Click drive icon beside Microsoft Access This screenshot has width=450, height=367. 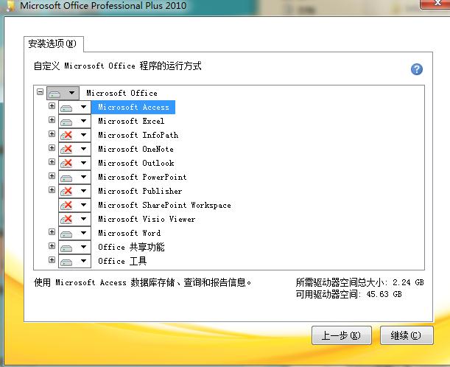tap(66, 108)
